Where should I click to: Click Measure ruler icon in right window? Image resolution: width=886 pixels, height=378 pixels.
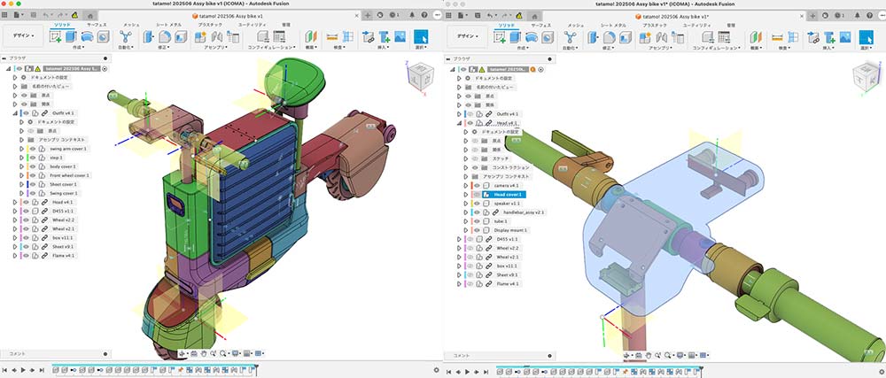pyautogui.click(x=777, y=37)
